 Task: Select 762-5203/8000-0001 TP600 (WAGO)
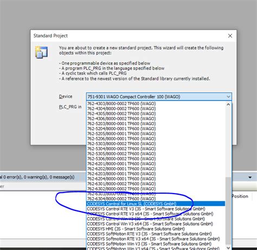(x=156, y=124)
